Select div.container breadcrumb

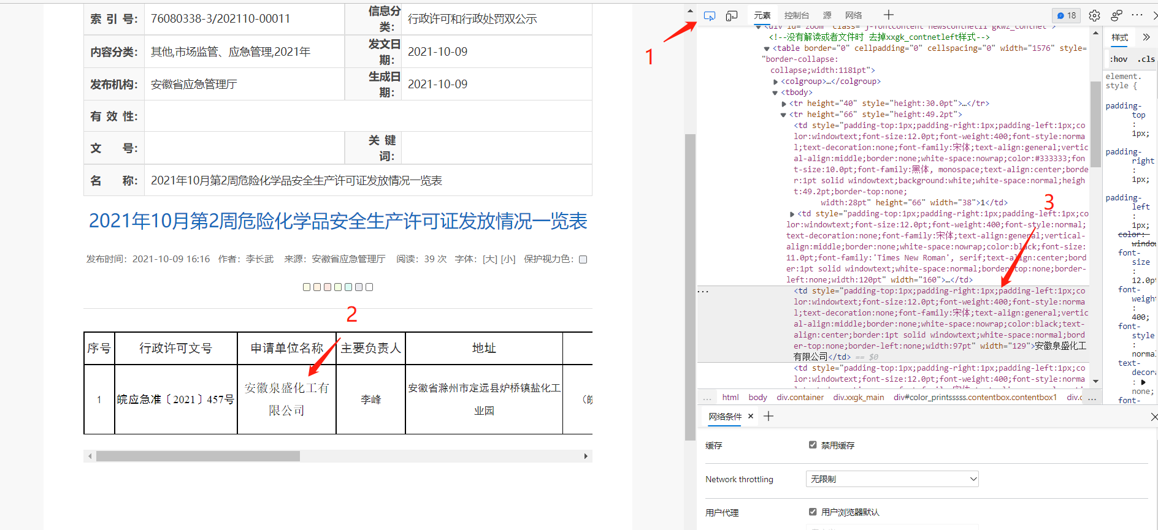(800, 398)
